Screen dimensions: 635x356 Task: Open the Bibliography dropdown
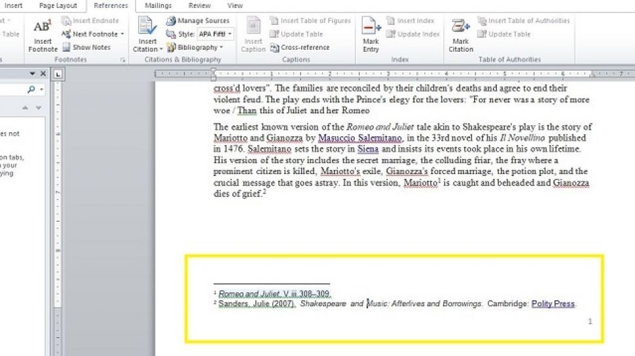click(x=195, y=47)
